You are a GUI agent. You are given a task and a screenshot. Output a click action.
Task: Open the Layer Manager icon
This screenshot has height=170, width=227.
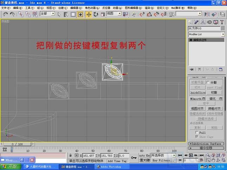click(222, 14)
